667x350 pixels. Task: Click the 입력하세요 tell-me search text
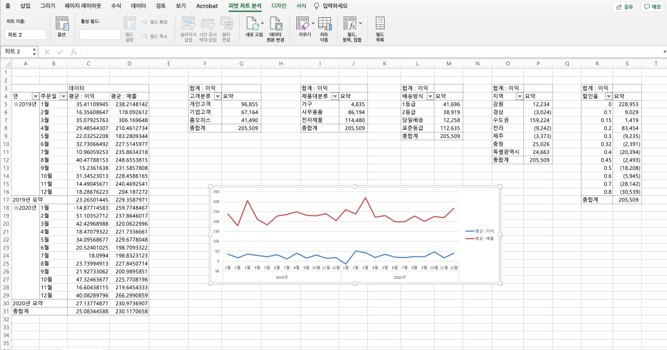335,6
